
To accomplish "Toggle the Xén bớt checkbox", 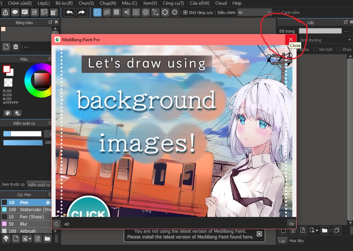I will click(315, 49).
